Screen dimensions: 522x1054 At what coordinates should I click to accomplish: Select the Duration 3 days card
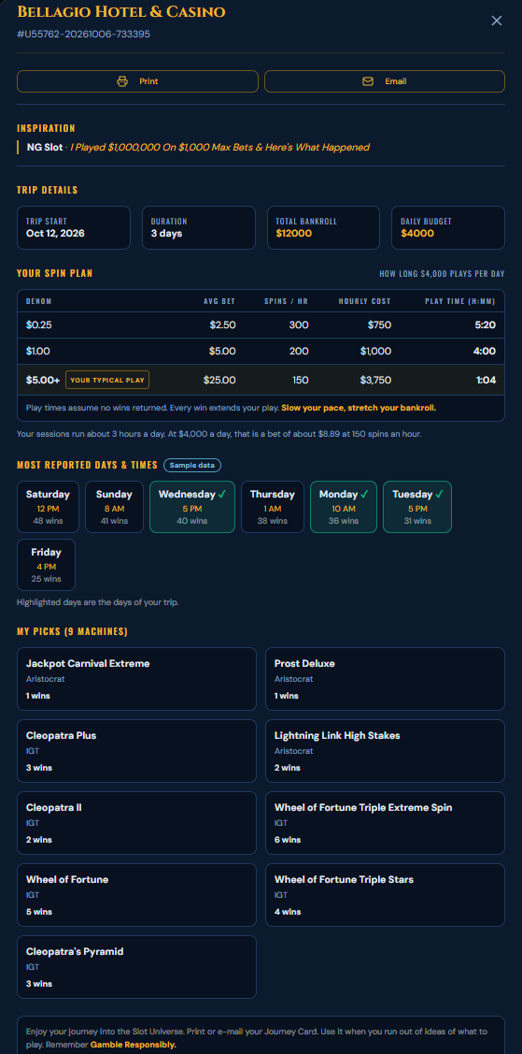[x=199, y=228]
